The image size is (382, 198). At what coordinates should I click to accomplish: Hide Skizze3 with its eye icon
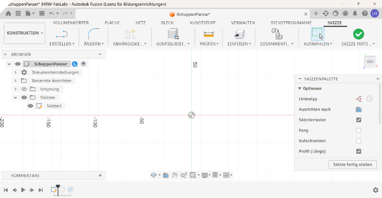pyautogui.click(x=30, y=106)
